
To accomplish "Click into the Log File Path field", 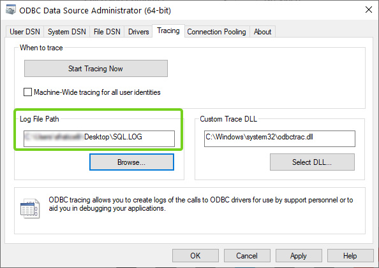I will 99,139.
